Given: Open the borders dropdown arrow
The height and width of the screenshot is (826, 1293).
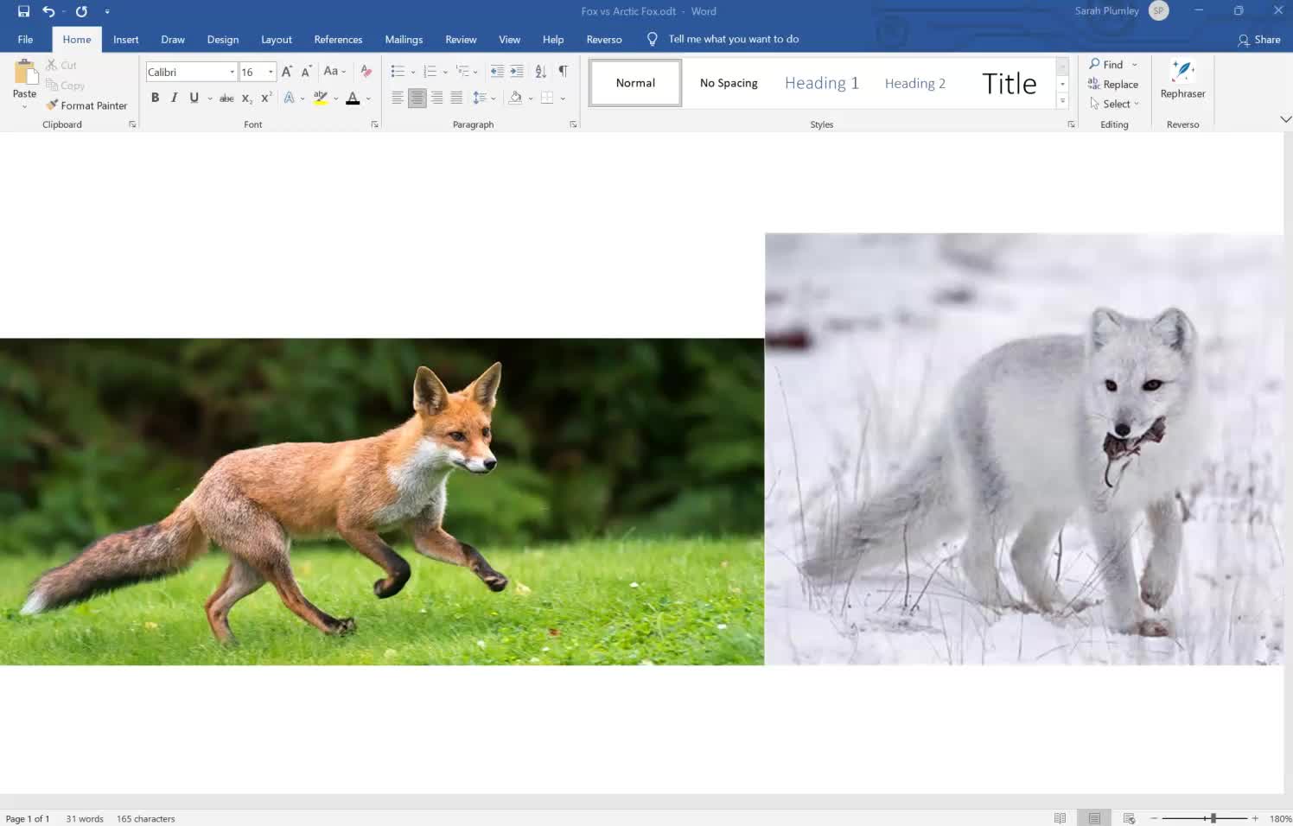Looking at the screenshot, I should click(563, 98).
